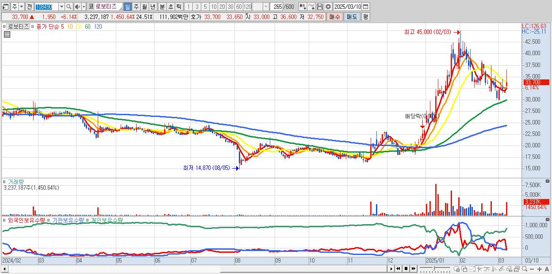Screen dimensions: 552x274
Task: Open the 주 type dropdown at toolbar left
Action: [21, 7]
